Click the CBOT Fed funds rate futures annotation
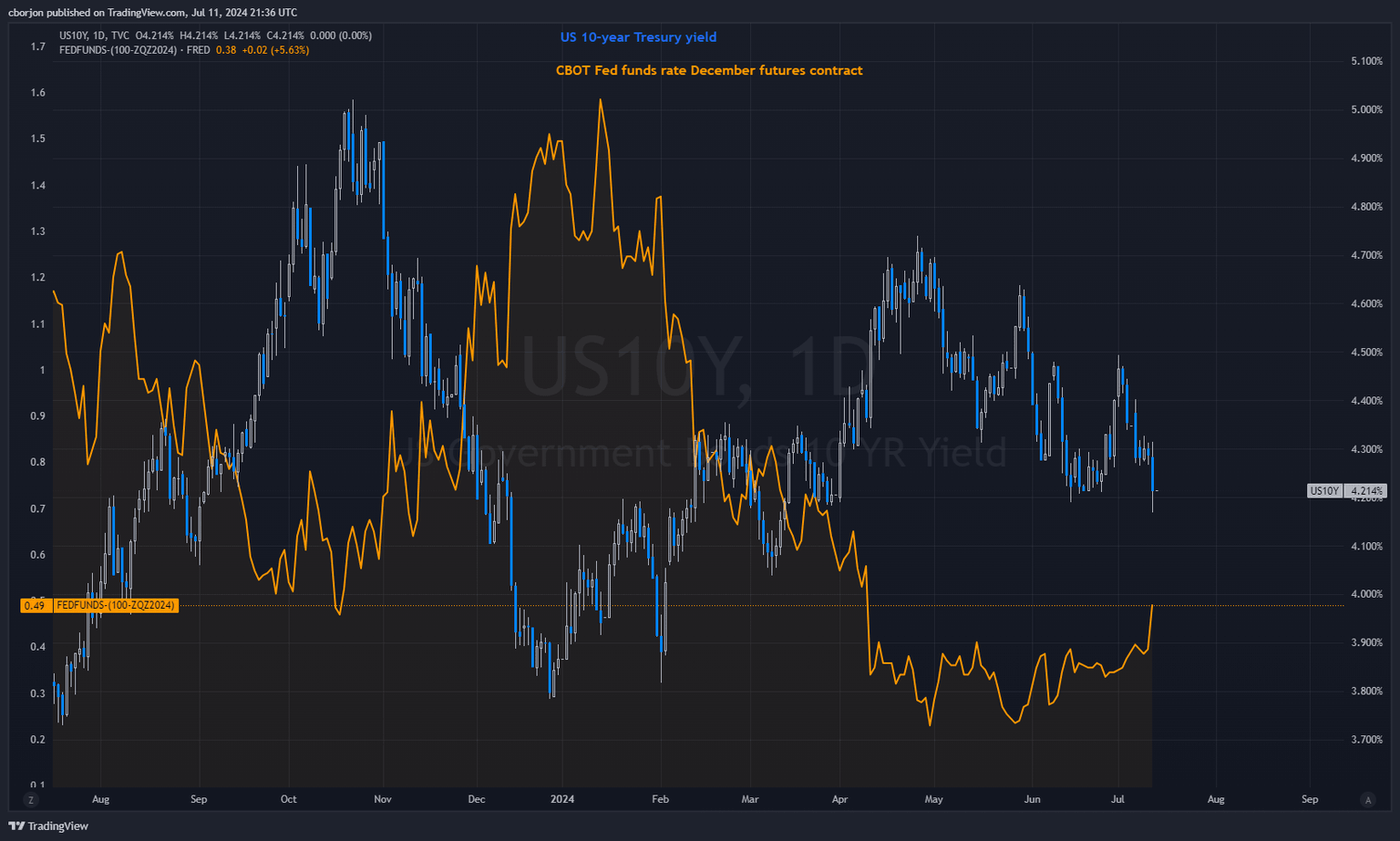The width and height of the screenshot is (1400, 841). point(709,70)
